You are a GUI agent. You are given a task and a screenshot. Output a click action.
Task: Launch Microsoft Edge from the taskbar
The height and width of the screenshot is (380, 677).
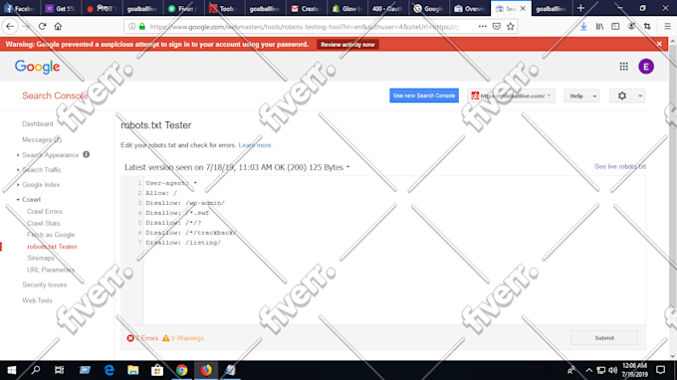[x=109, y=370]
